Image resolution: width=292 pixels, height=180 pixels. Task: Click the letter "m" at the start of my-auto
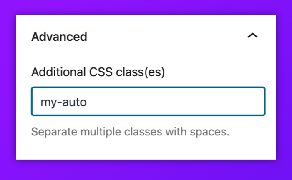(x=44, y=102)
